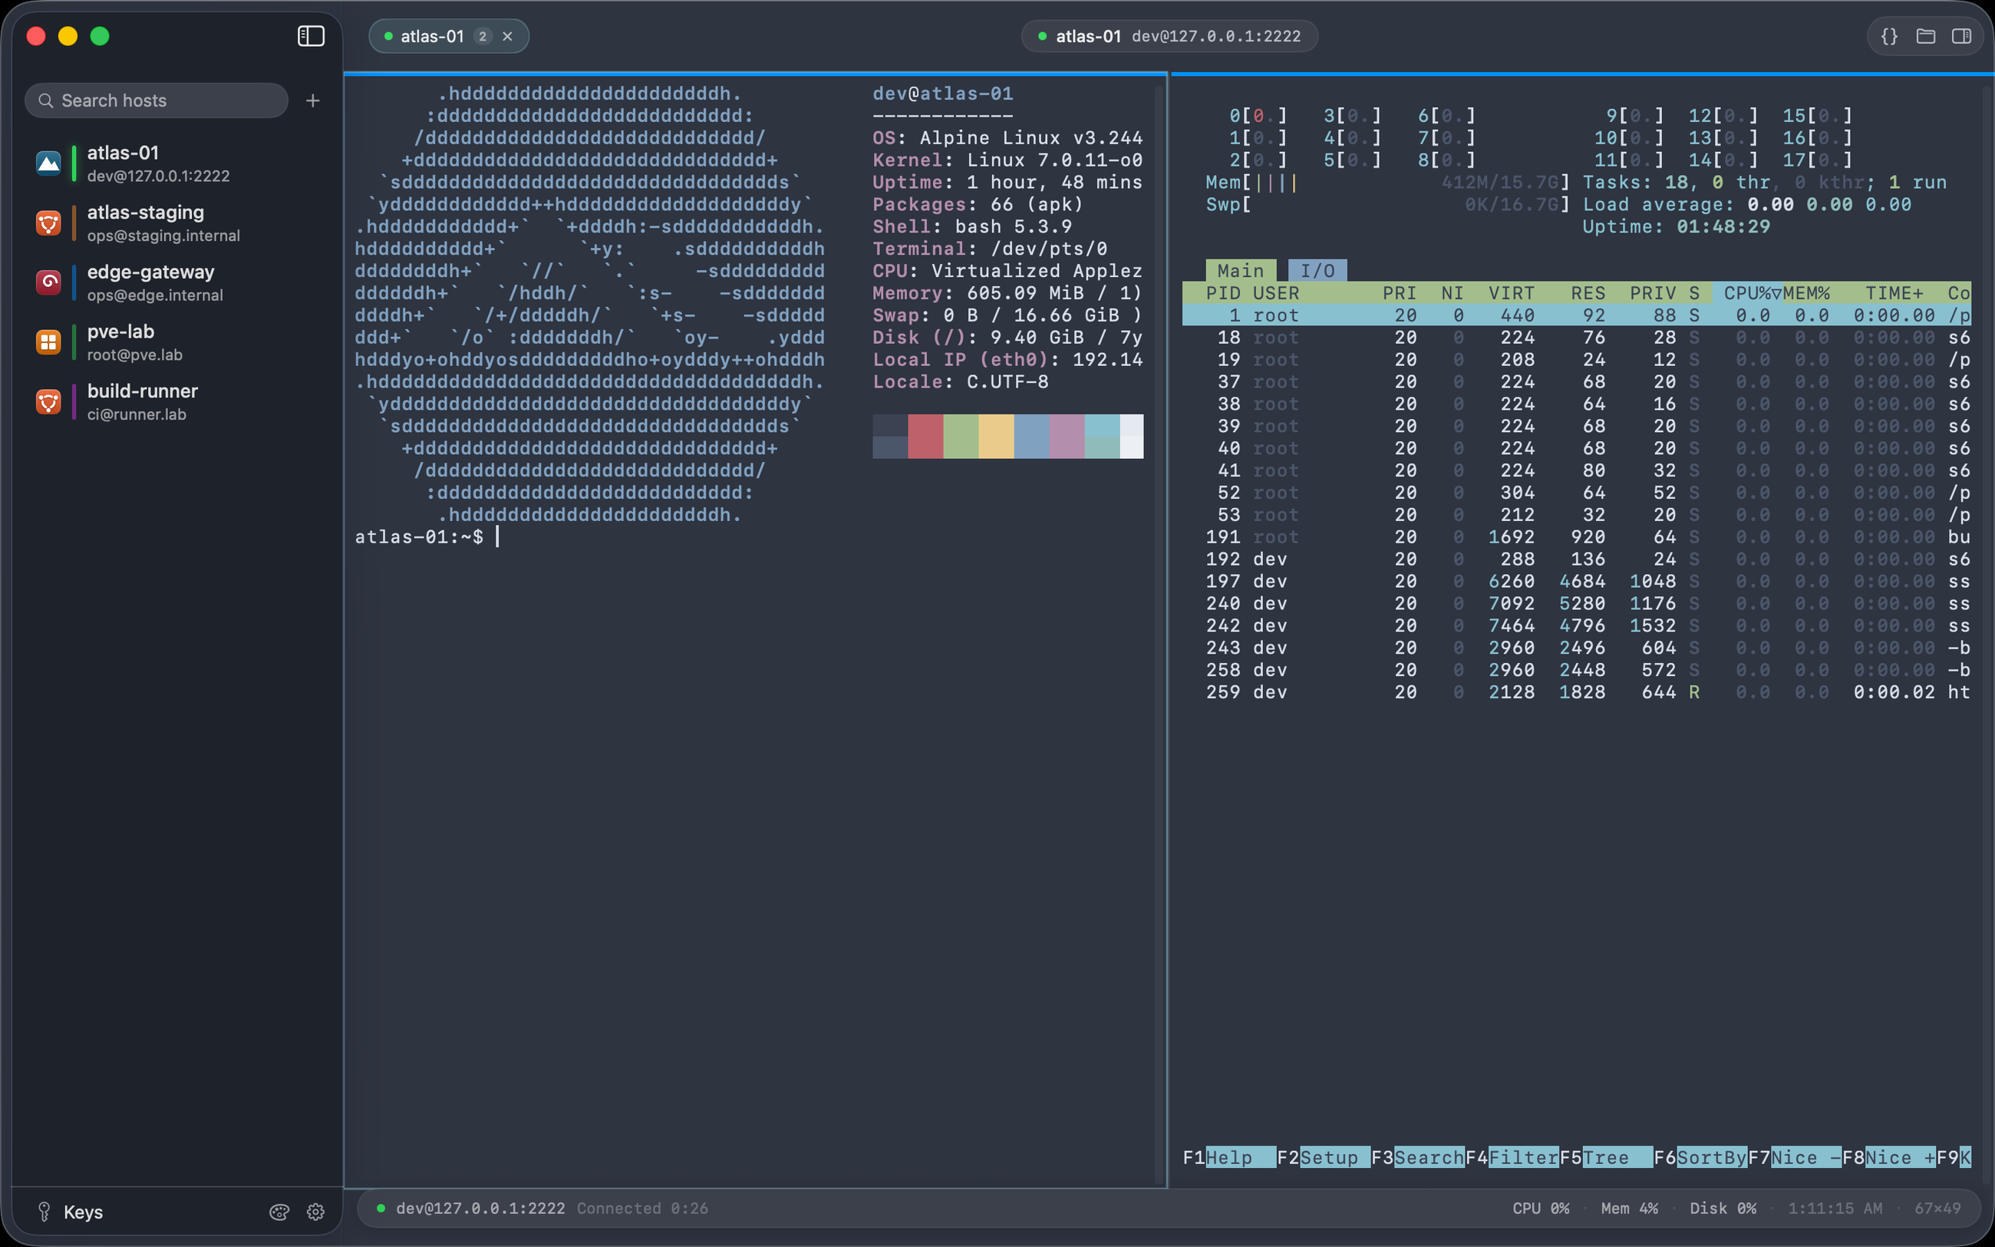Open settings gear icon in sidebar
Image resolution: width=1995 pixels, height=1247 pixels.
click(315, 1212)
